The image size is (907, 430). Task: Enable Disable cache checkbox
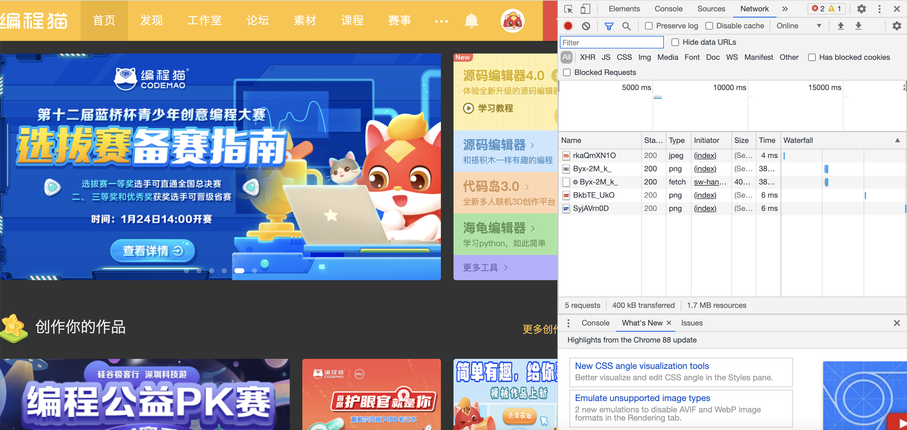point(709,26)
